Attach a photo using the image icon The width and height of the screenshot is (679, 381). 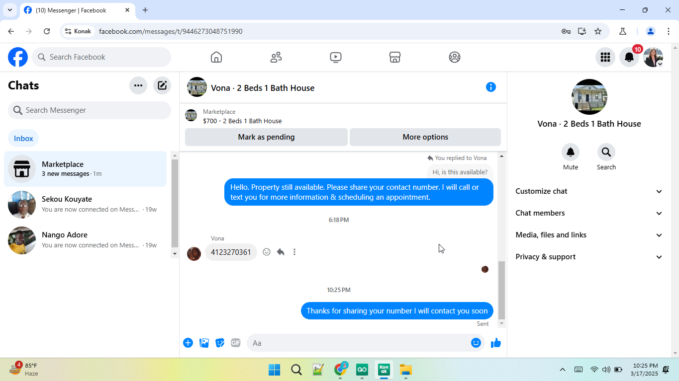coord(204,343)
